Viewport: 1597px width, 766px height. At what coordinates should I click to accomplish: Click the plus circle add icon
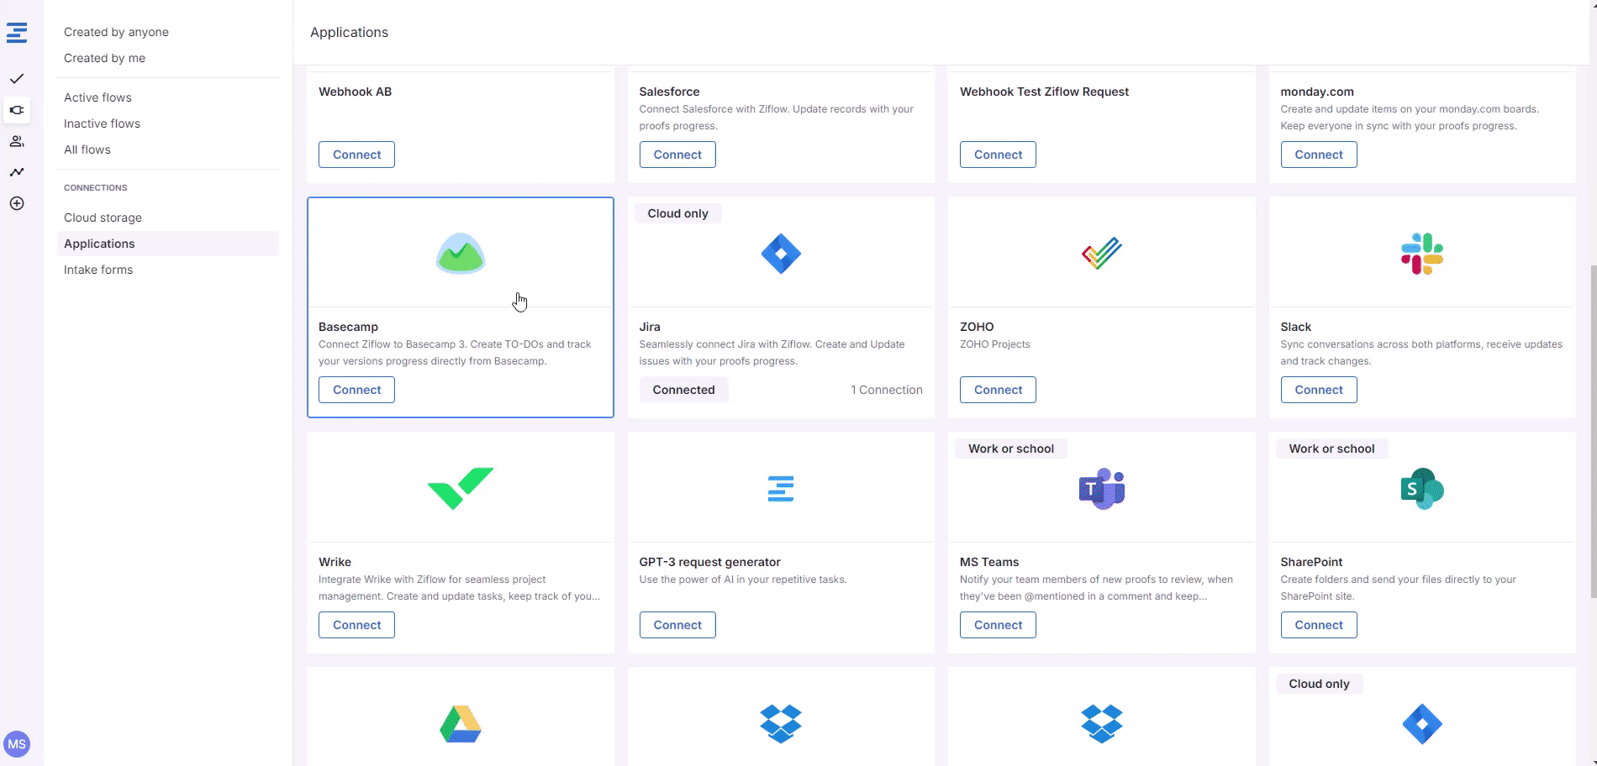coord(17,203)
